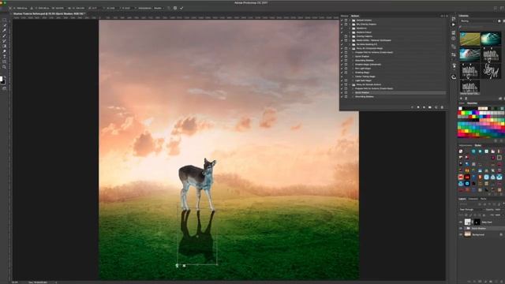Create a new action set folder
505x284 pixels.
tap(430, 107)
